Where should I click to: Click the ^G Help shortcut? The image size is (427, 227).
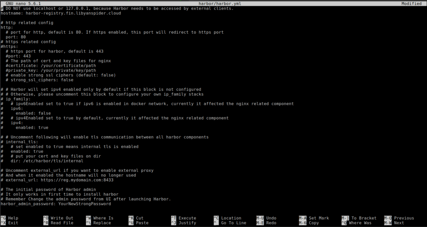point(10,218)
